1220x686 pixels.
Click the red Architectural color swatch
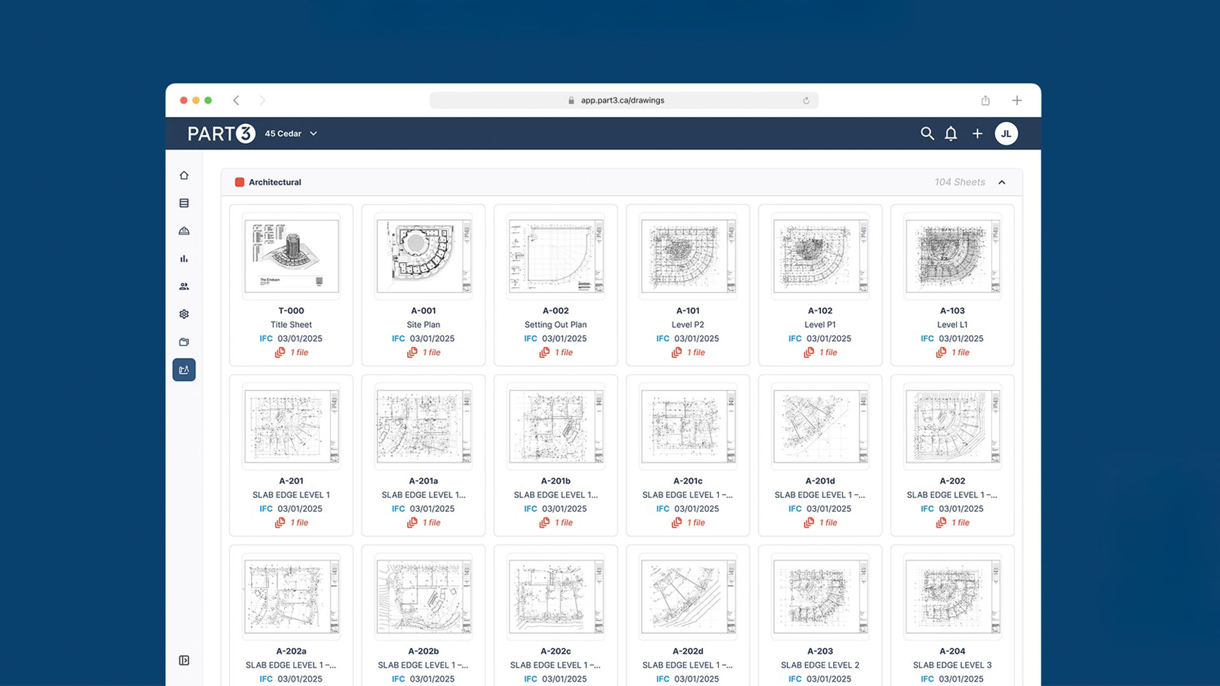tap(240, 182)
